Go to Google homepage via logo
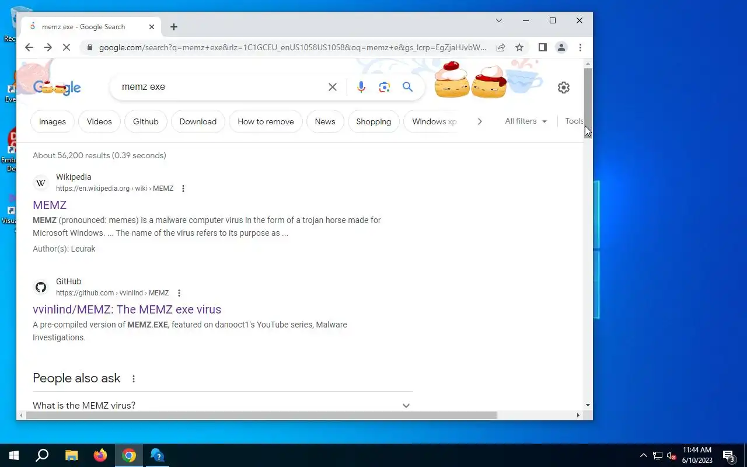Screen dimensions: 747x467 57,88
